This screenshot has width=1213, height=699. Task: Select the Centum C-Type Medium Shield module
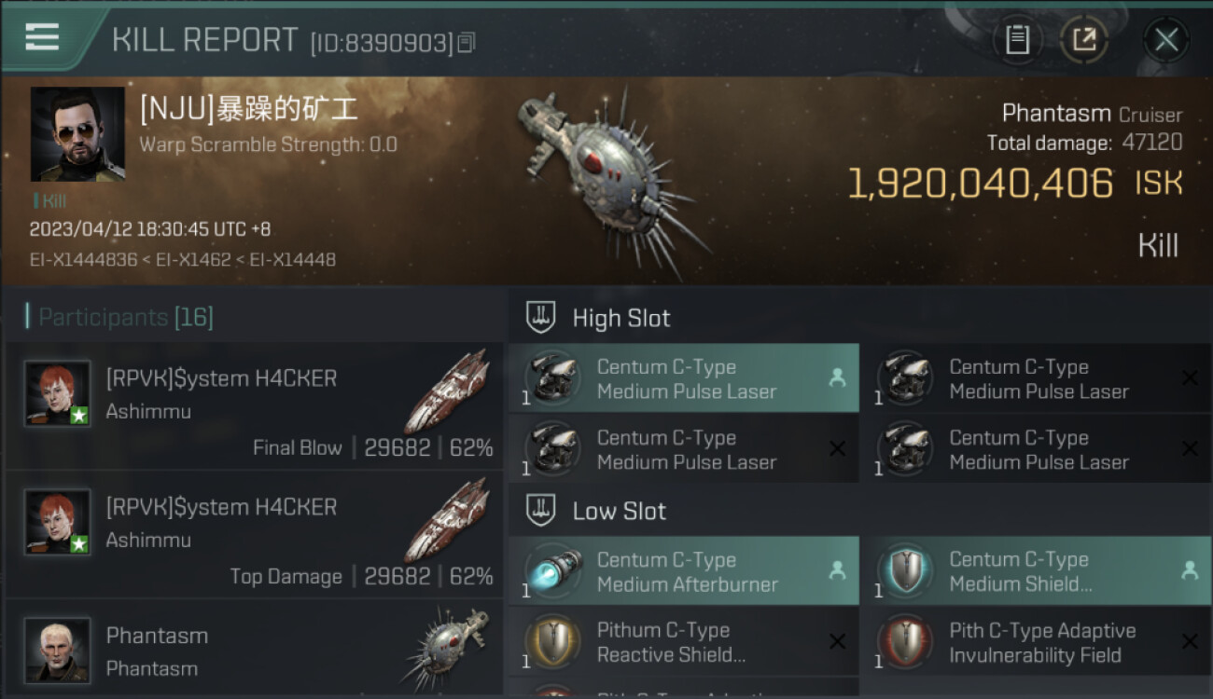[x=1037, y=571]
